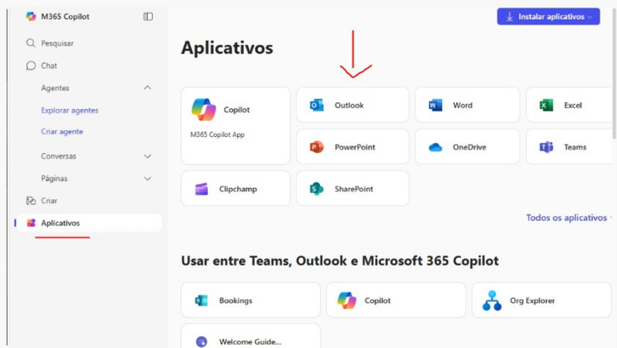Click the SharePoint app icon

click(316, 189)
